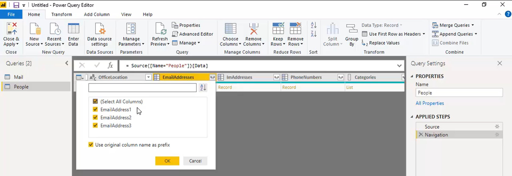Click the Keep Rows icon
Image resolution: width=512 pixels, height=176 pixels.
pyautogui.click(x=278, y=29)
